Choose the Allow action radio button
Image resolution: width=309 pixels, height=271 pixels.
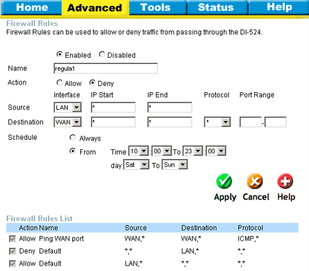click(x=60, y=83)
